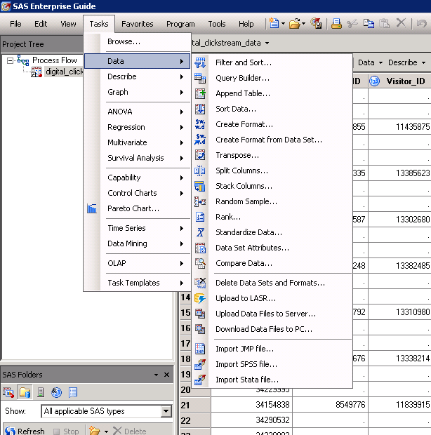Click the Transpose task icon
This screenshot has width=431, height=435.
point(200,155)
